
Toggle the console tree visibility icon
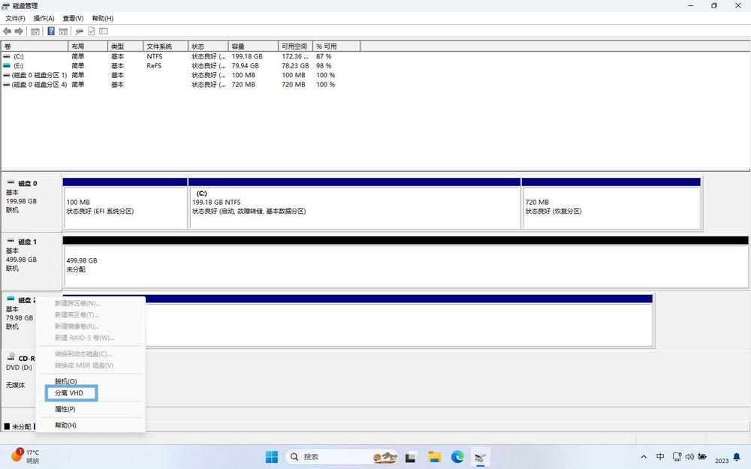pos(35,31)
